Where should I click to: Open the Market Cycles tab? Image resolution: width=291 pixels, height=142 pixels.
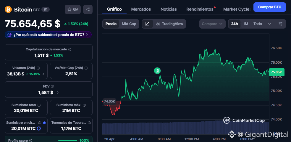click(x=237, y=9)
